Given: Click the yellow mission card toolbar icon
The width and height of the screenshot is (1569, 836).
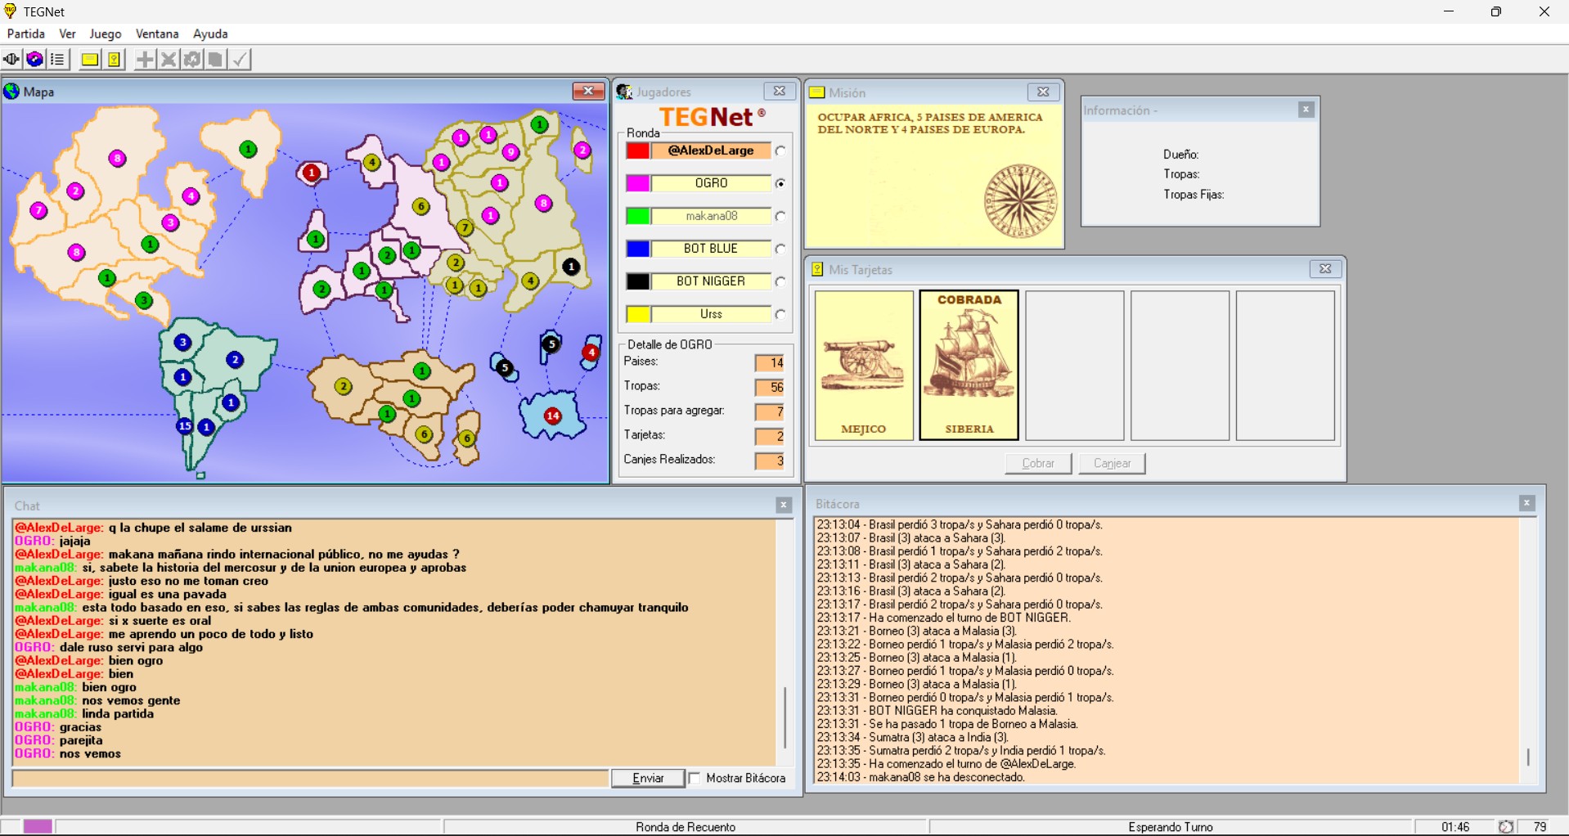Looking at the screenshot, I should [x=90, y=60].
